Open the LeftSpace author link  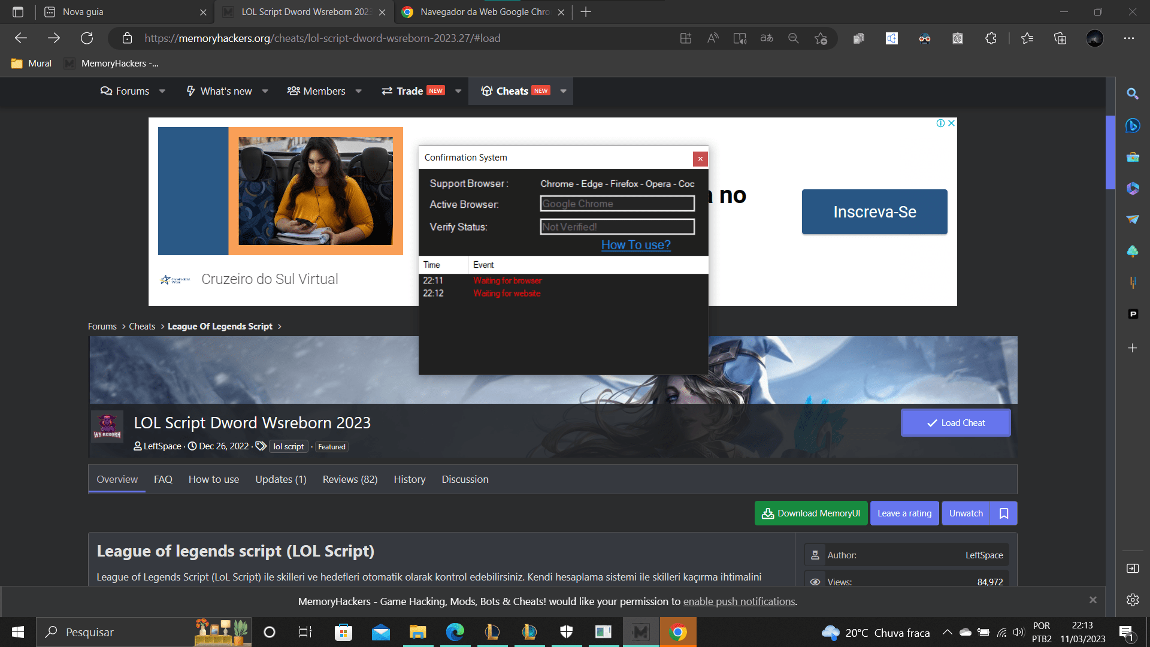coord(162,446)
